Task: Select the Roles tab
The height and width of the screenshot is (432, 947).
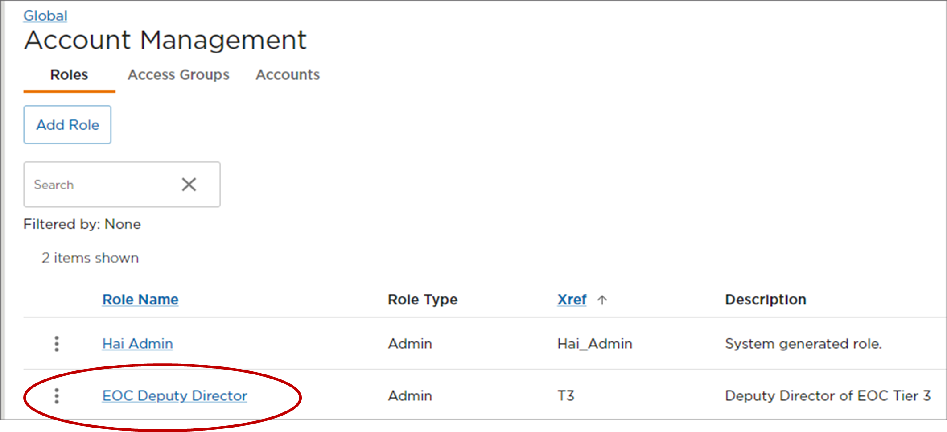Action: pyautogui.click(x=69, y=75)
